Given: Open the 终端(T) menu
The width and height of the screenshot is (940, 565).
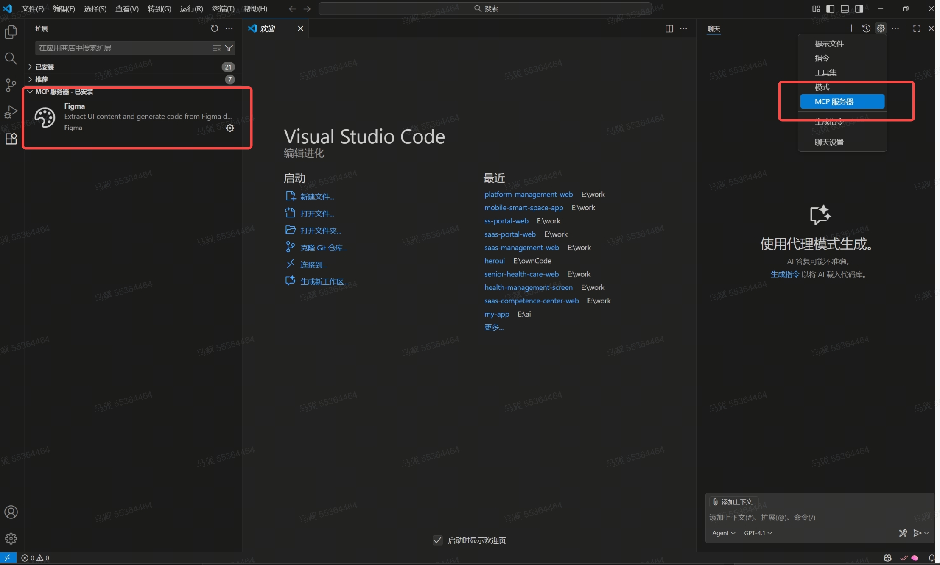Looking at the screenshot, I should (223, 8).
